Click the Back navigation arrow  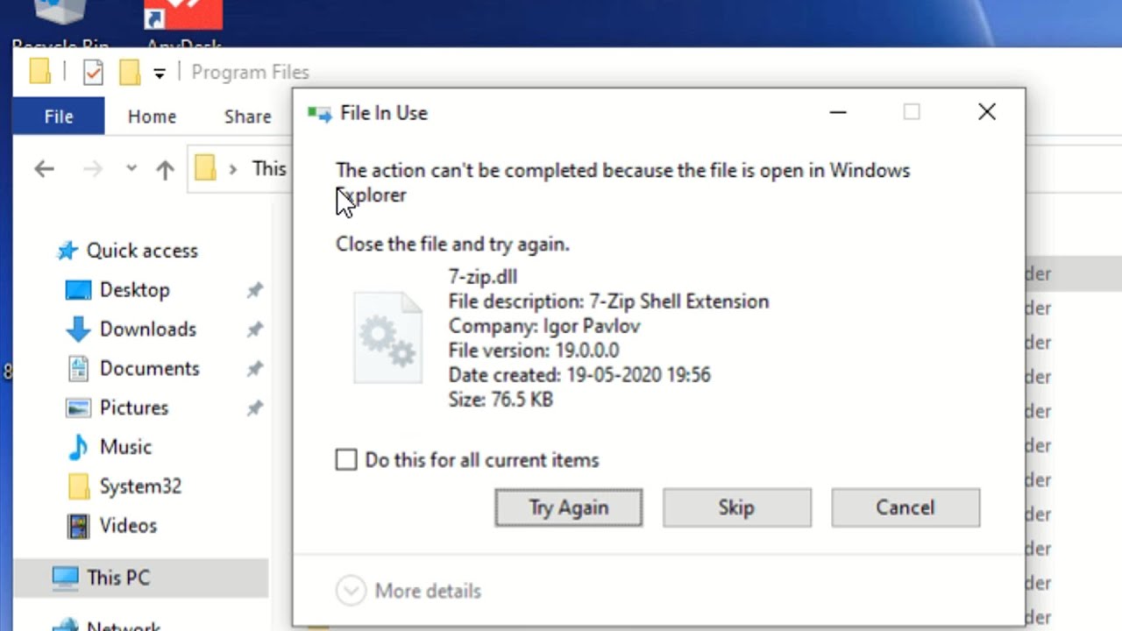click(44, 169)
